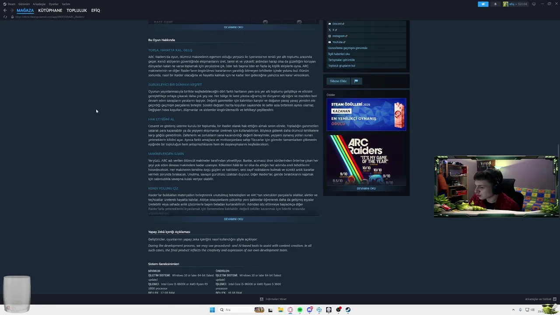
Task: Expand DEVAMINI OKU under edition comparison
Action: pos(233,27)
